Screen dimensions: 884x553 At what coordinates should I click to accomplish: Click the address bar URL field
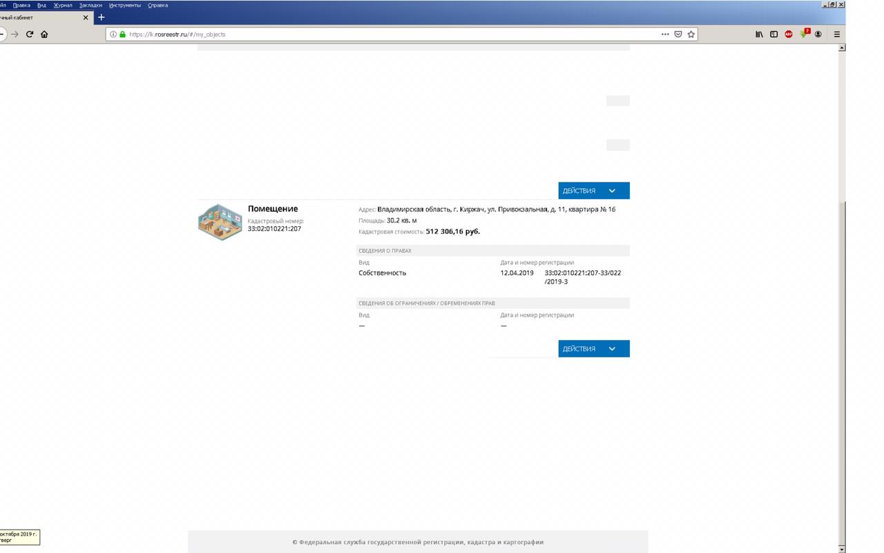pos(387,34)
